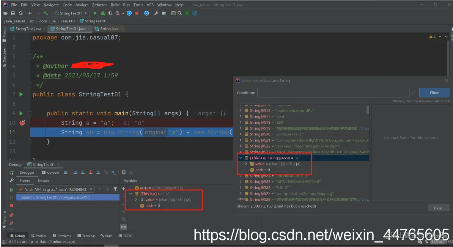Open the Terminal tool window tab
453x247 pixels.
[86, 236]
